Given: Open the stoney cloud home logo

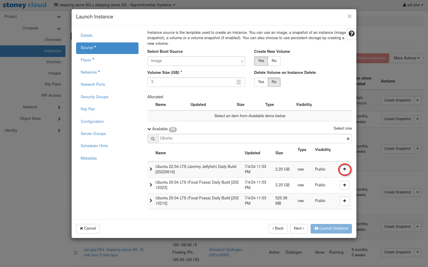Looking at the screenshot, I should 25,5.
